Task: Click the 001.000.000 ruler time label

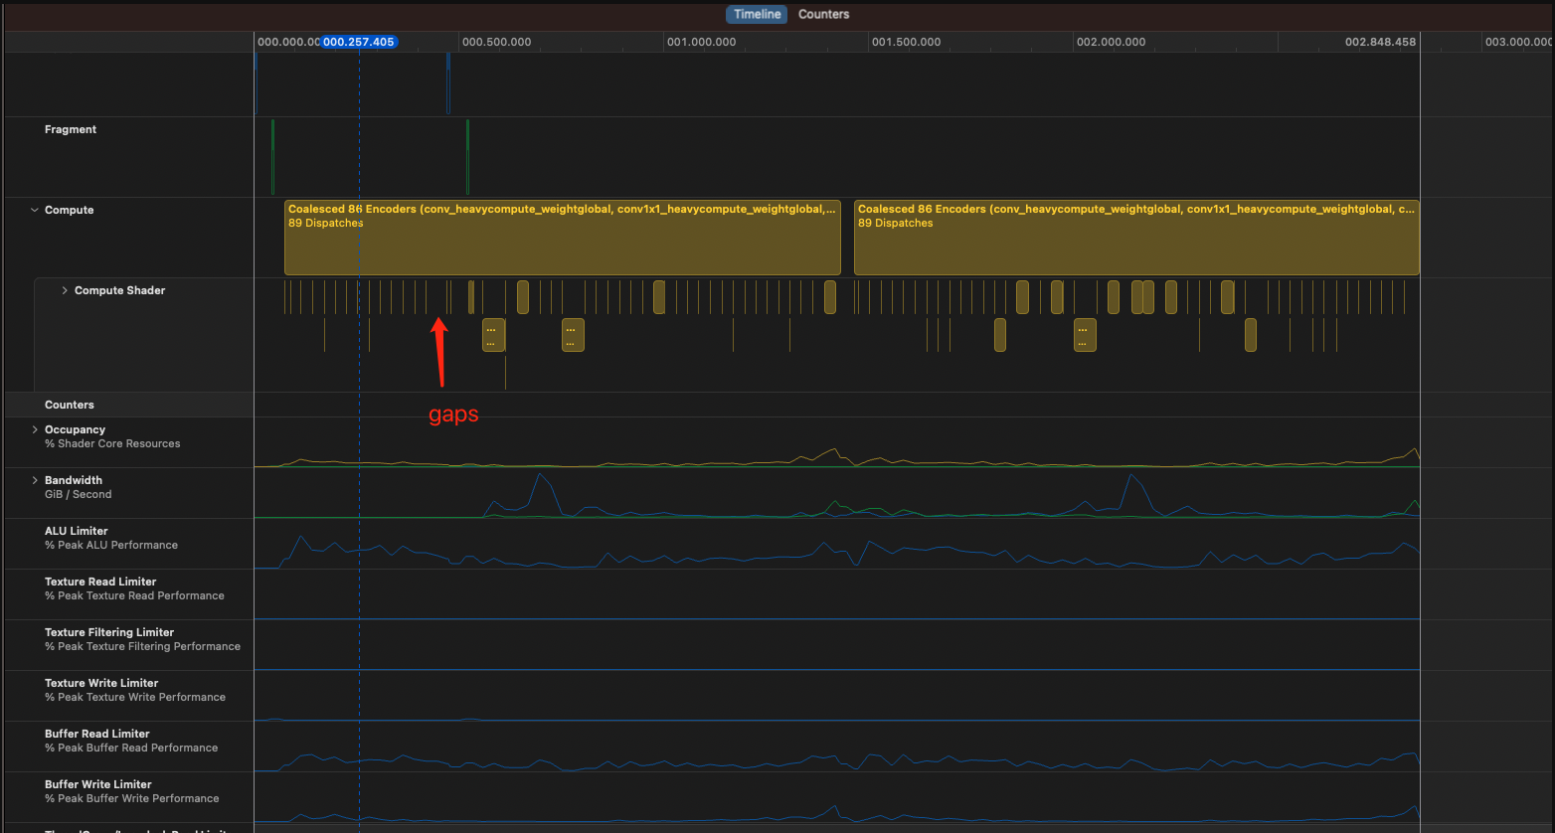Action: pyautogui.click(x=701, y=42)
